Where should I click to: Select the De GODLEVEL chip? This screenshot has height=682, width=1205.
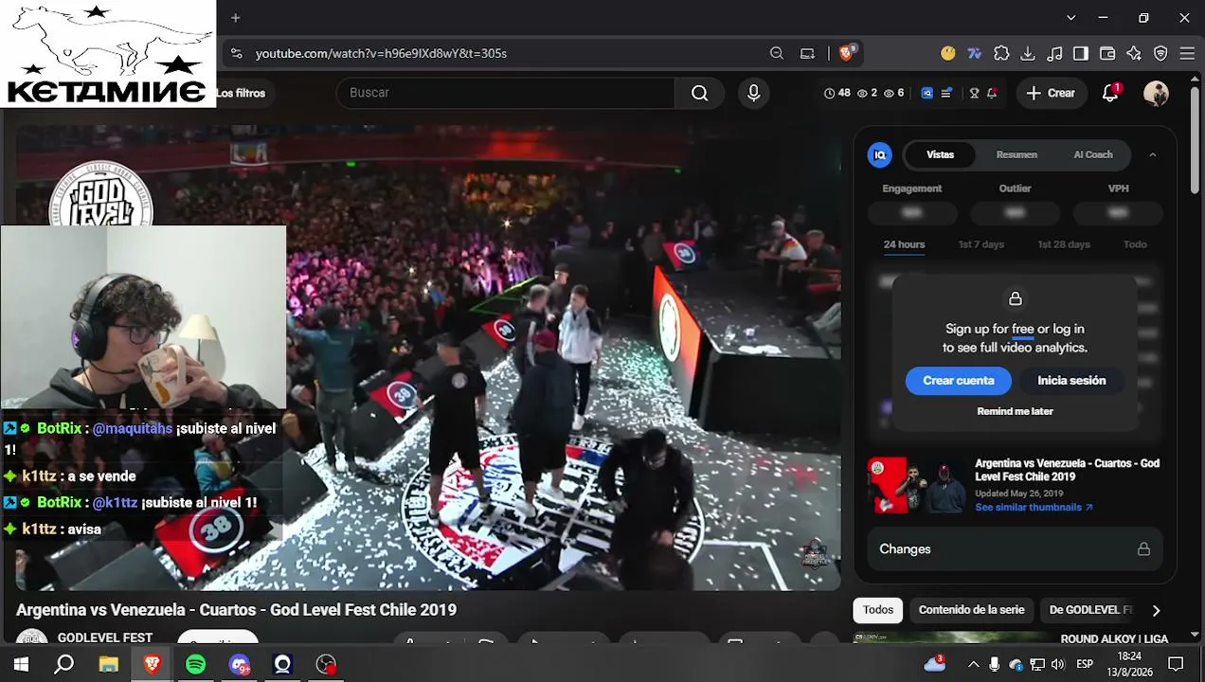(1089, 610)
